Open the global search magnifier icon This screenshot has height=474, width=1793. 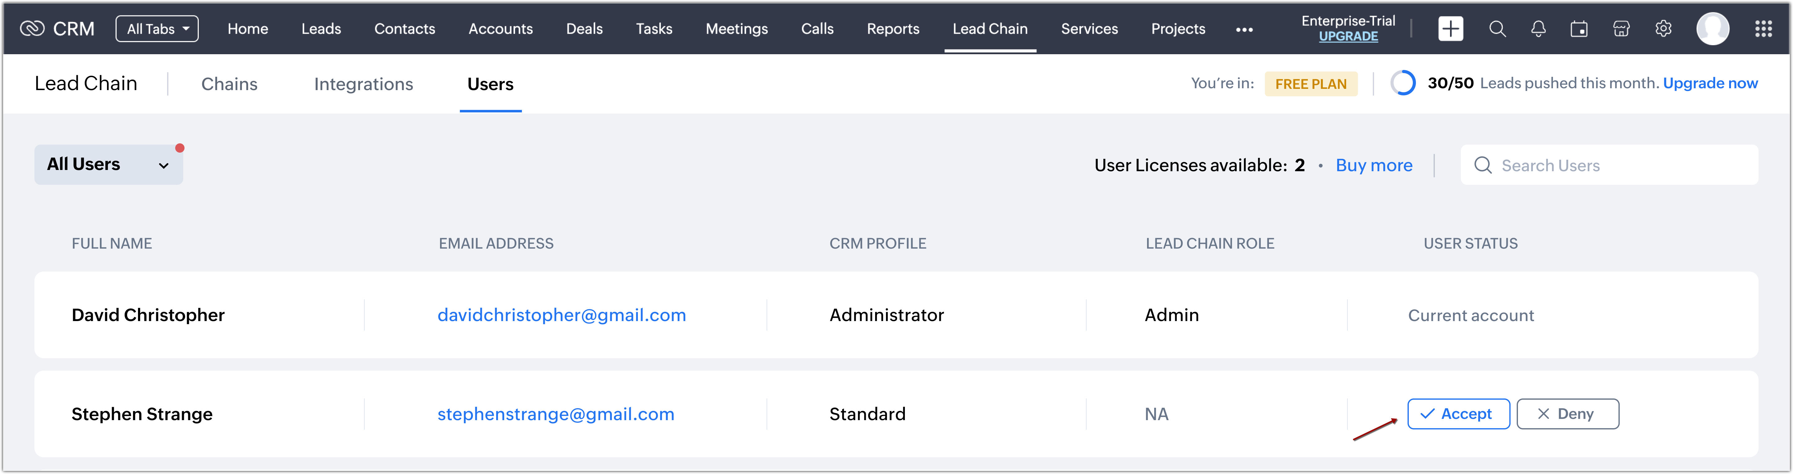(1497, 28)
